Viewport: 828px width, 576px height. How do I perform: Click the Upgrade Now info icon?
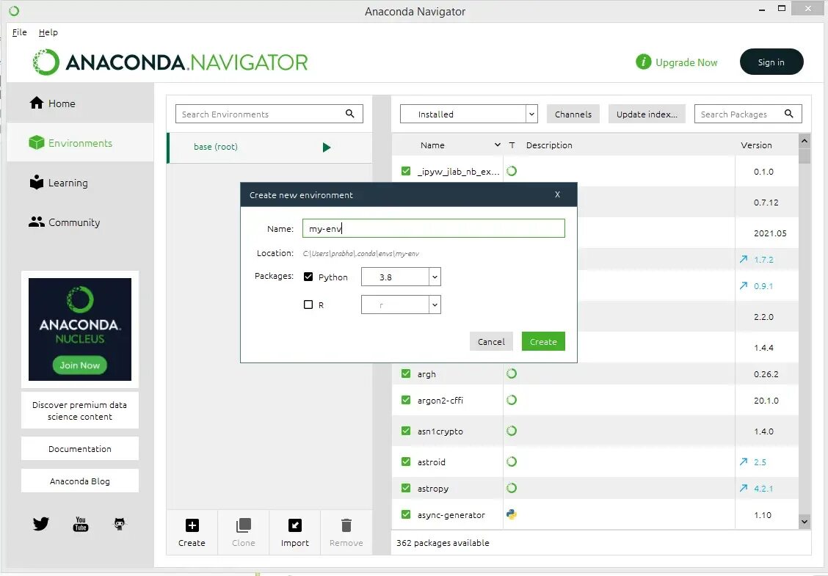[643, 62]
